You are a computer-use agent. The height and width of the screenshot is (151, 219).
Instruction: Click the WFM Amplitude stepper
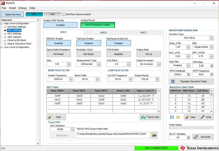(x=189, y=74)
